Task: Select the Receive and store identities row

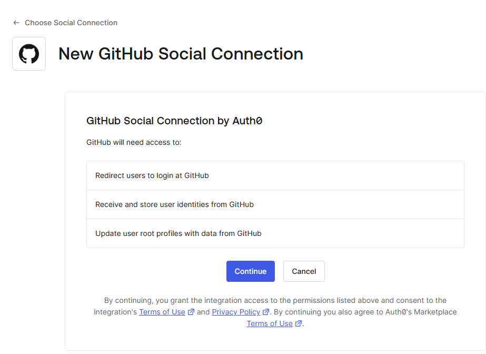Action: click(275, 204)
